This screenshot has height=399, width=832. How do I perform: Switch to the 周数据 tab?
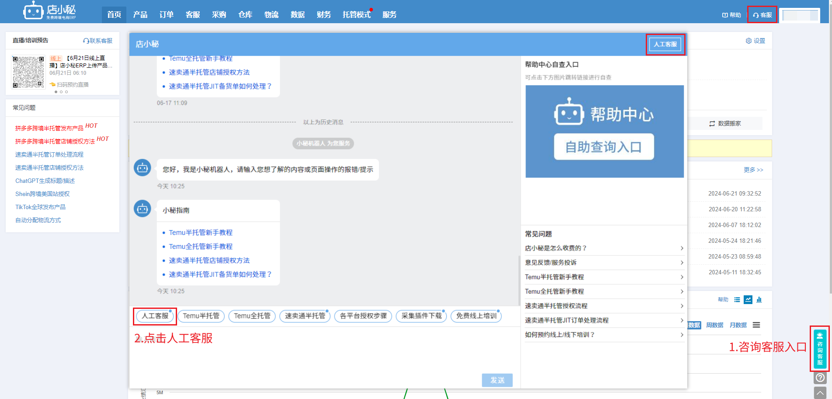[x=714, y=325]
